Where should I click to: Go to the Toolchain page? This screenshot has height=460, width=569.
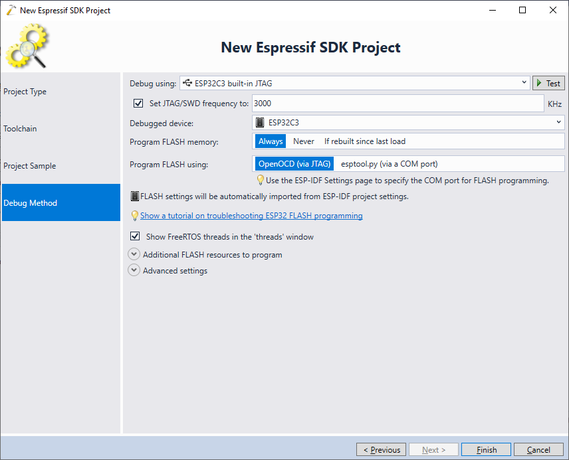click(x=61, y=128)
